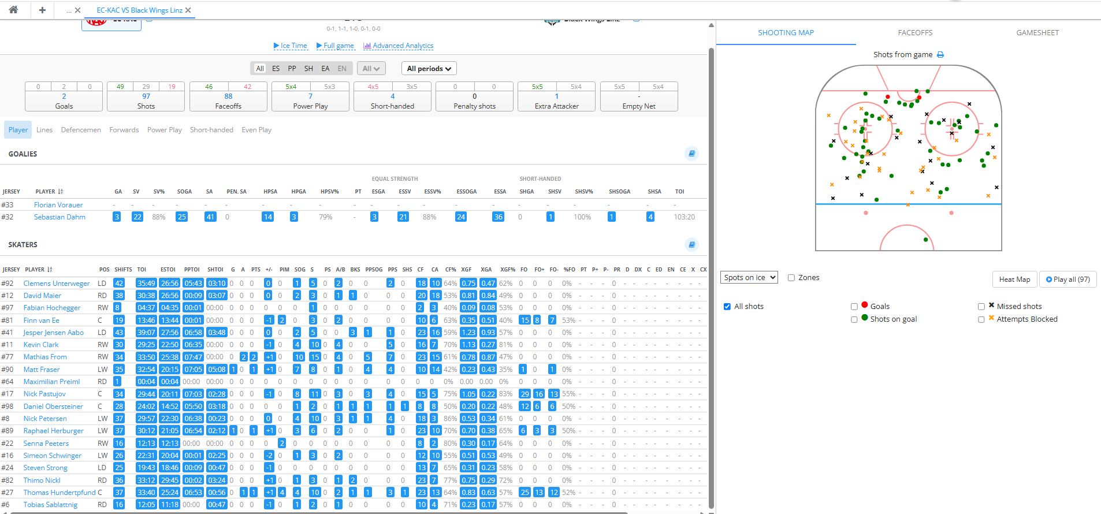This screenshot has height=514, width=1101.
Task: Click the export icon in Goalies header
Action: point(691,154)
